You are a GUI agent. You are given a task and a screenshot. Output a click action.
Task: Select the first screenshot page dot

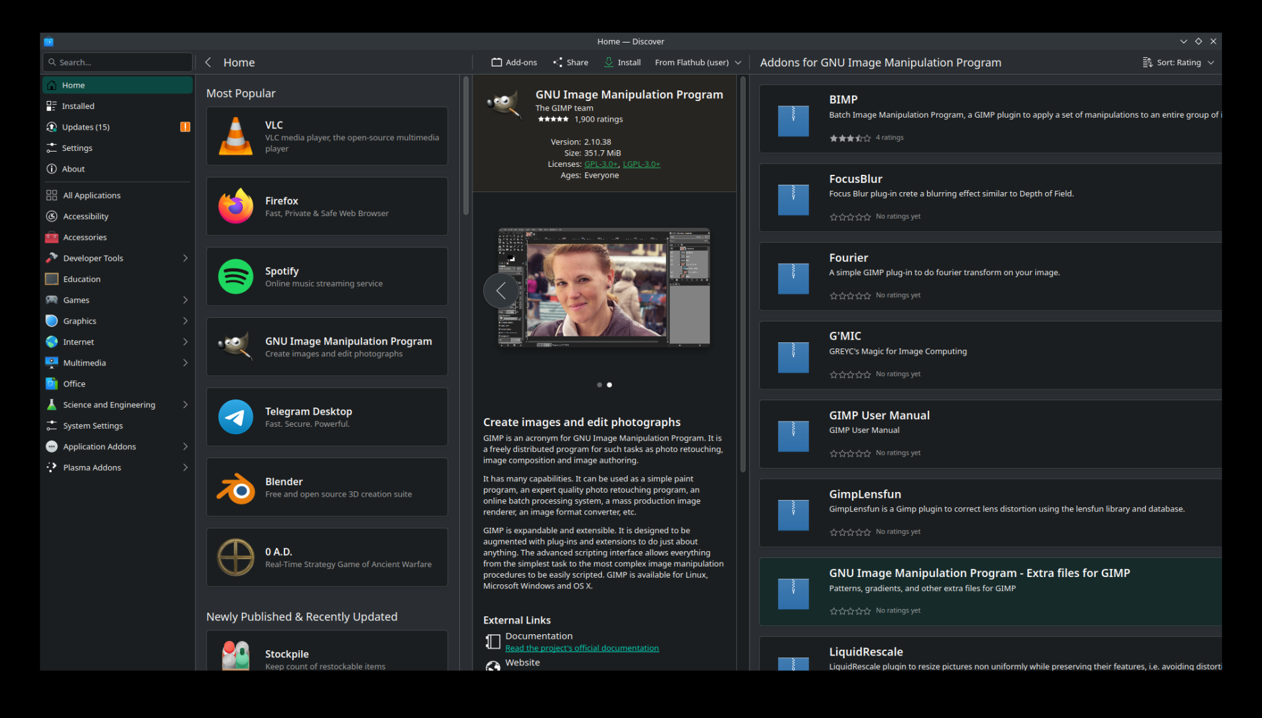coord(599,385)
